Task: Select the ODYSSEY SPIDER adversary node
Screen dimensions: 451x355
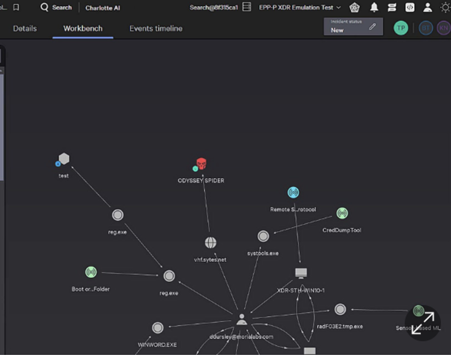Action: 201,163
